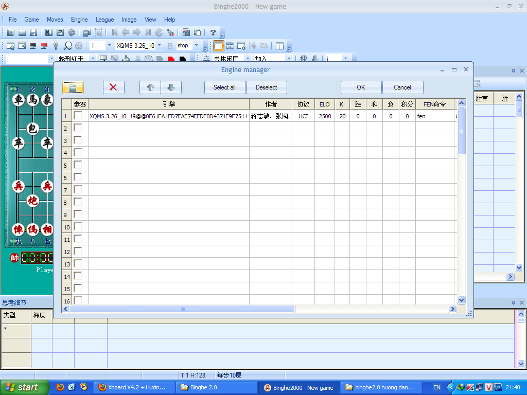This screenshot has height=395, width=527.
Task: Click the black computer monitor icon
Action: coord(33,46)
